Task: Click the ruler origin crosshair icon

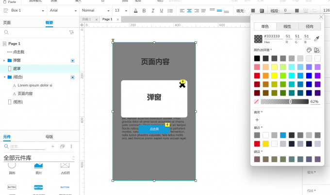Action: coord(82,25)
